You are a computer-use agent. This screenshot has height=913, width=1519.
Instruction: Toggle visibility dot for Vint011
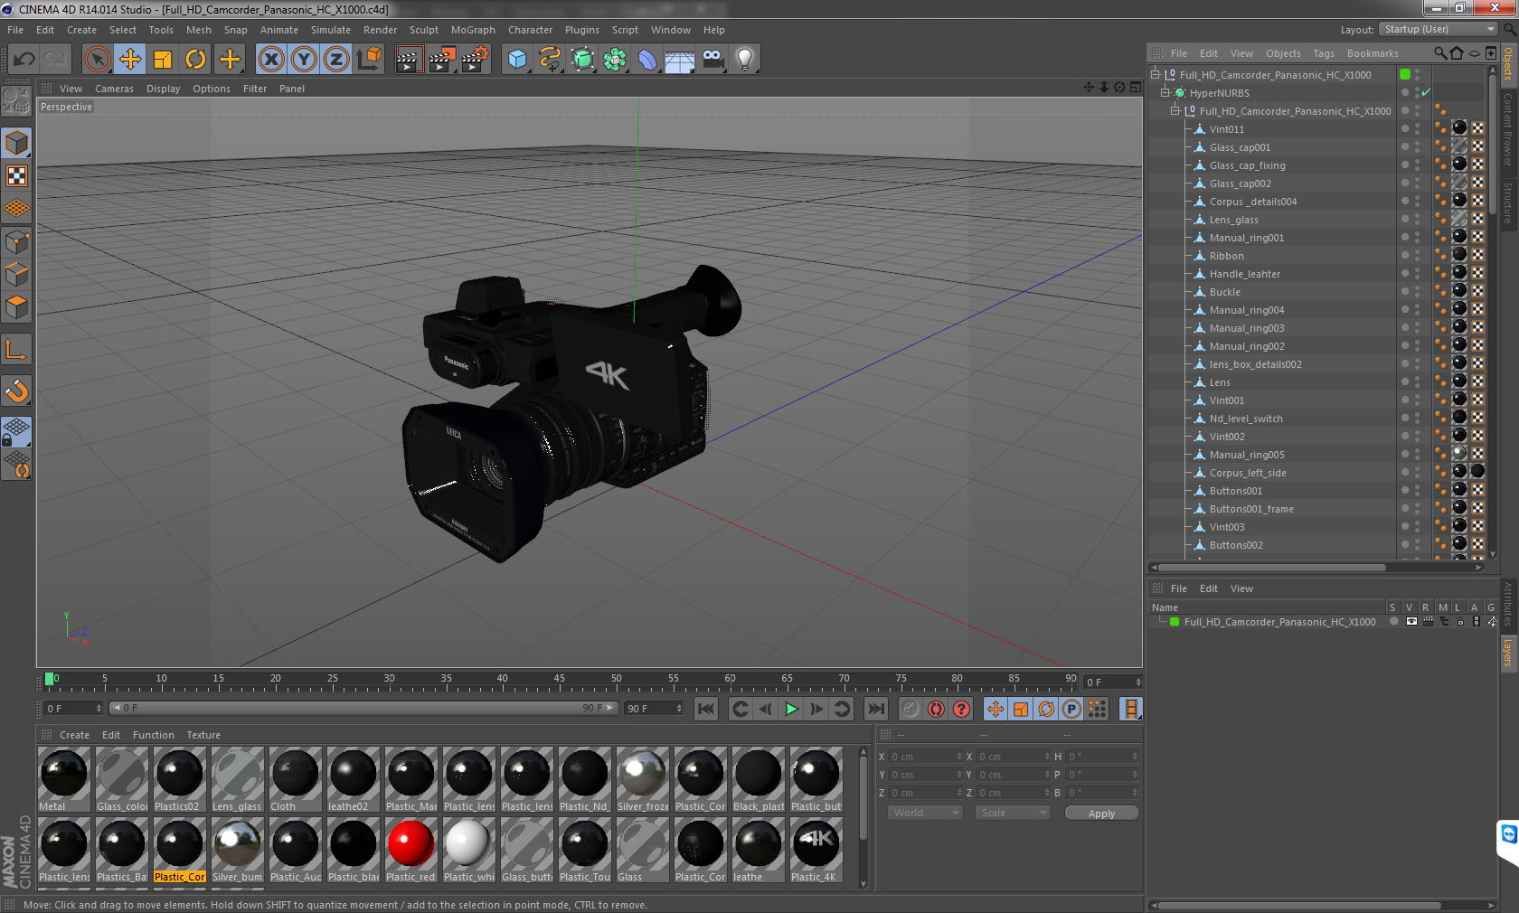(x=1405, y=128)
